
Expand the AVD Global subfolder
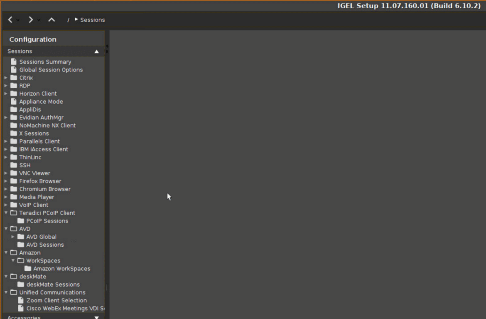[x=13, y=237]
